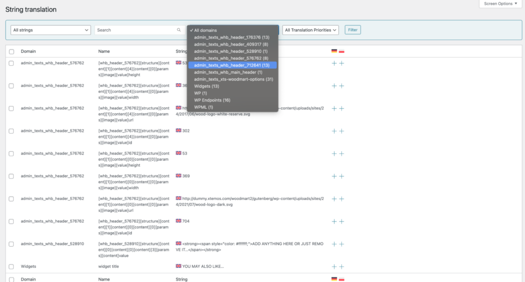
Task: Check the row with string 369
Action: pyautogui.click(x=11, y=176)
